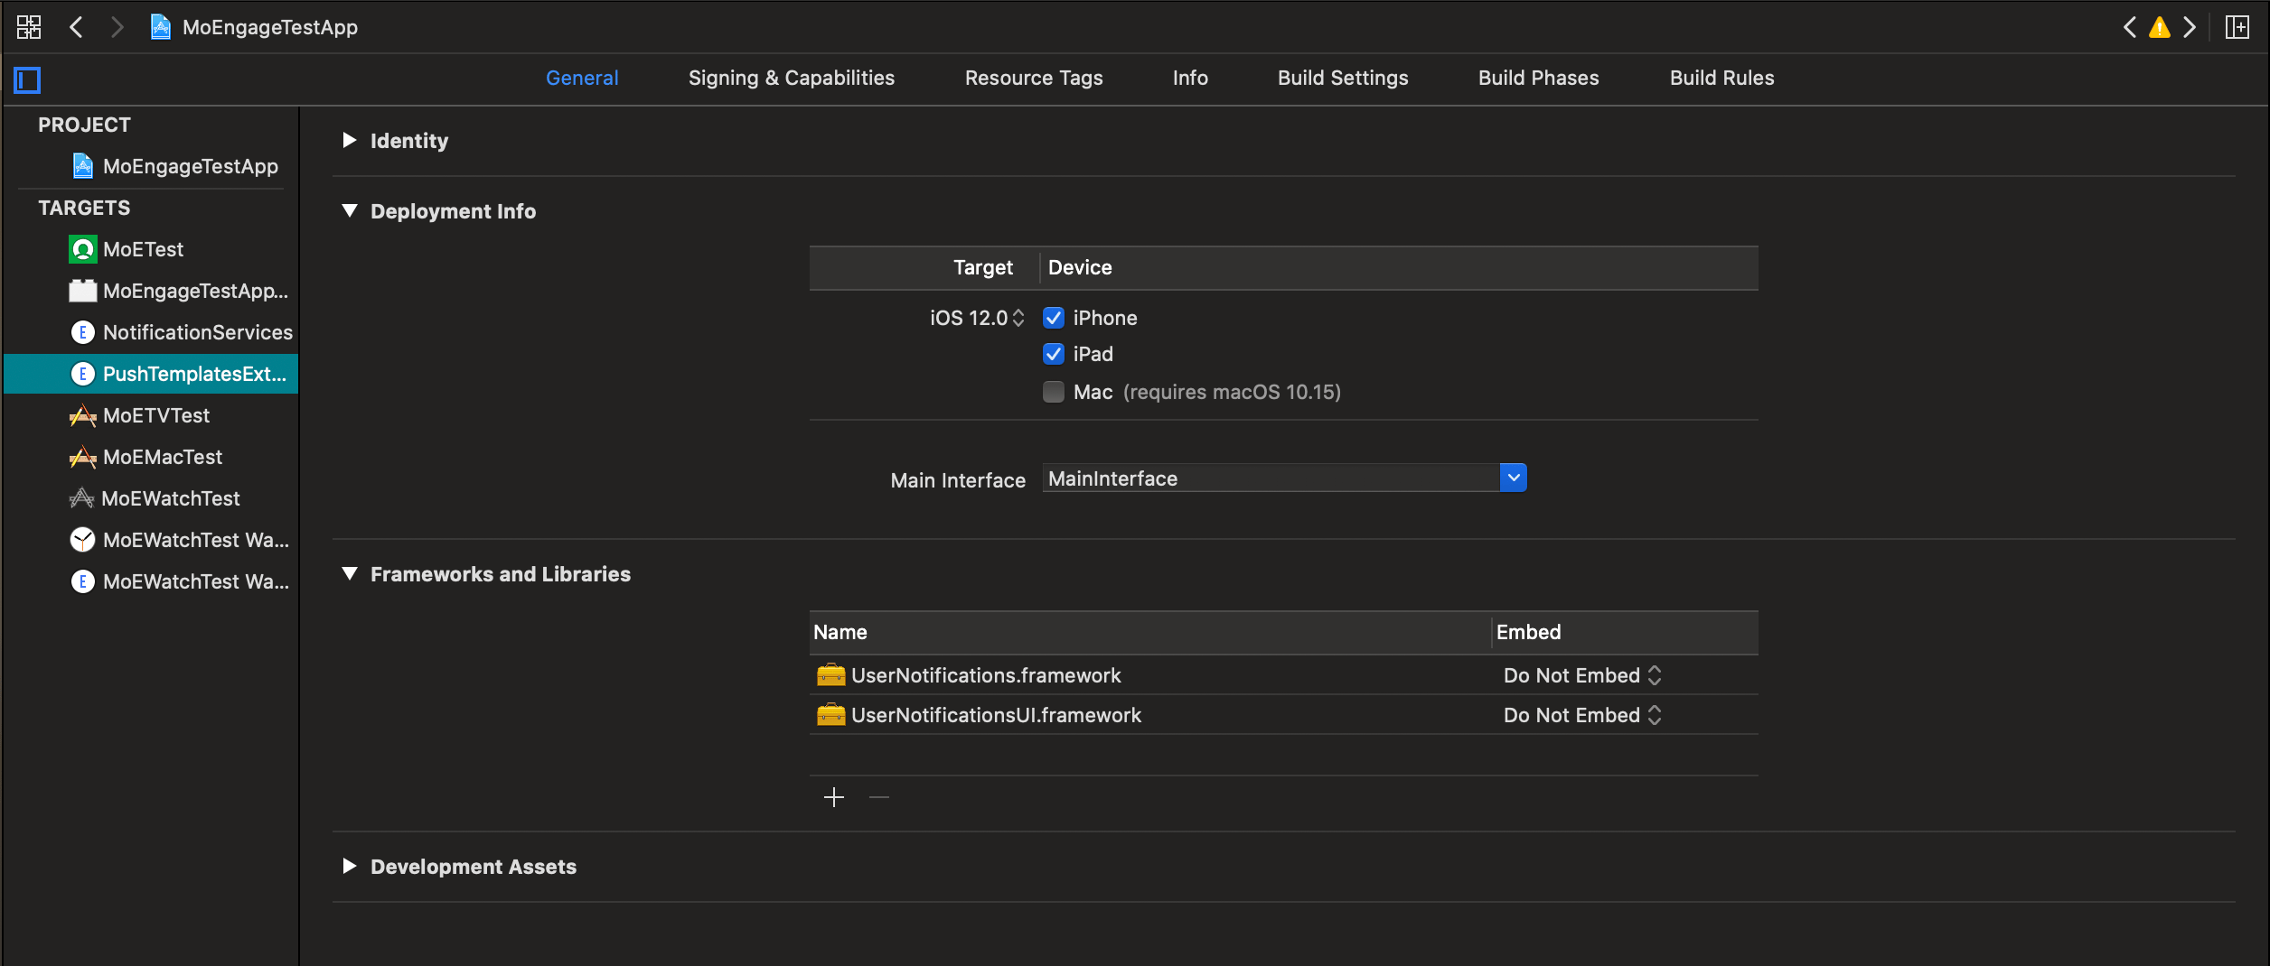Image resolution: width=2270 pixels, height=966 pixels.
Task: Click the UserNotificationsUI.framework toolbox icon
Action: pos(830,714)
